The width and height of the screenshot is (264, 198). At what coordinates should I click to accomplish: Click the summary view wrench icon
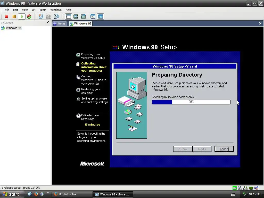[x=93, y=16]
